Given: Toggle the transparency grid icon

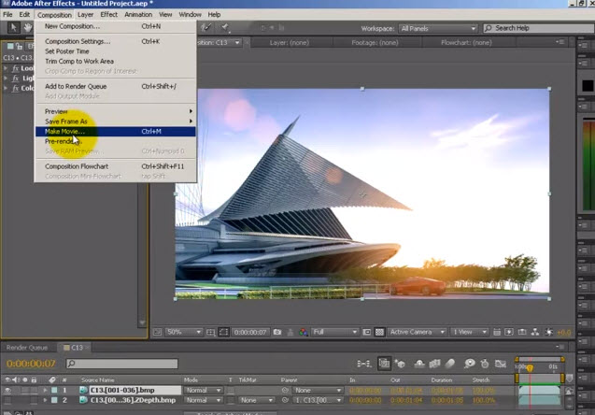Looking at the screenshot, I should pyautogui.click(x=379, y=332).
